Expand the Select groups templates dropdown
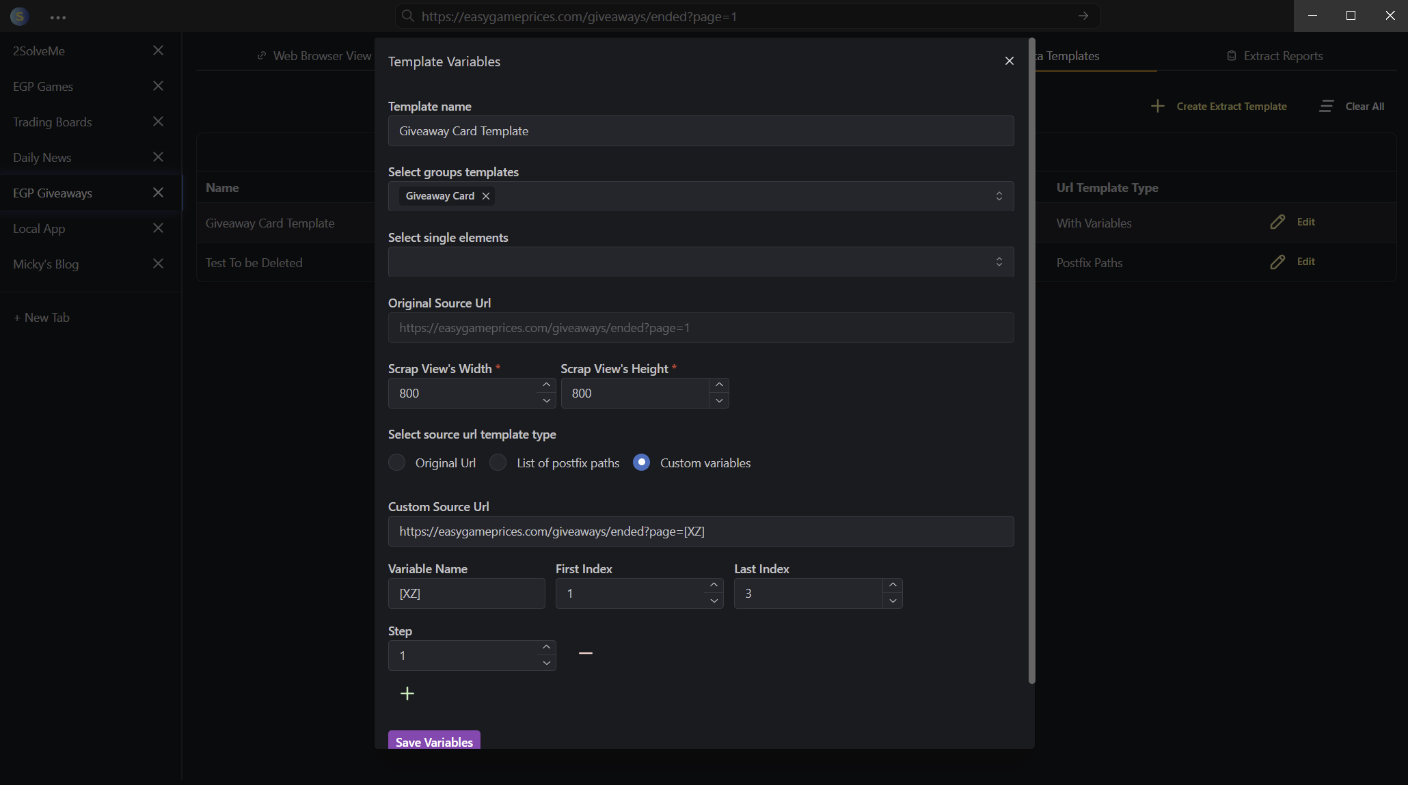 (x=999, y=196)
